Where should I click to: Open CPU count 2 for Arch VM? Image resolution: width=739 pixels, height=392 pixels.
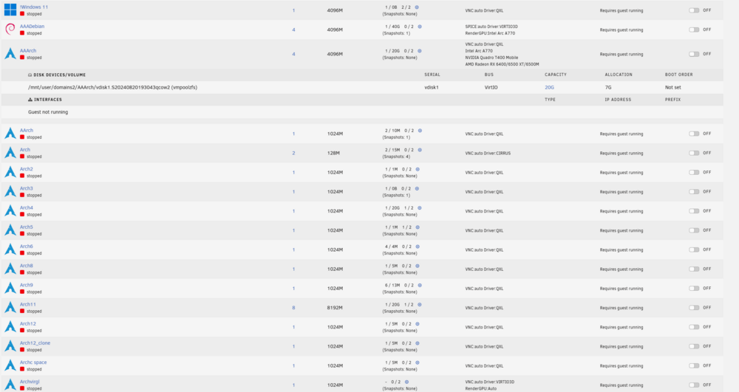point(293,154)
